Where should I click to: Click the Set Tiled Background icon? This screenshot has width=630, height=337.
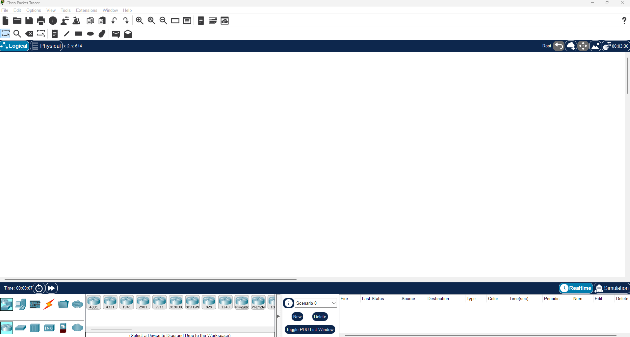[x=595, y=46]
